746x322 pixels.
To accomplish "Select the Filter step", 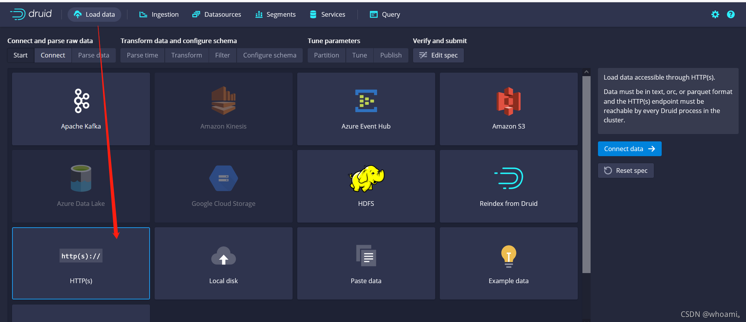I will [x=223, y=55].
